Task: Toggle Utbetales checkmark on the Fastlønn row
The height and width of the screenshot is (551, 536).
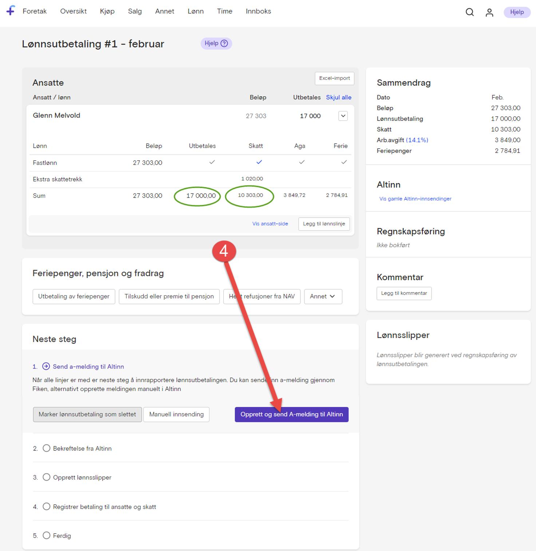Action: click(x=212, y=162)
